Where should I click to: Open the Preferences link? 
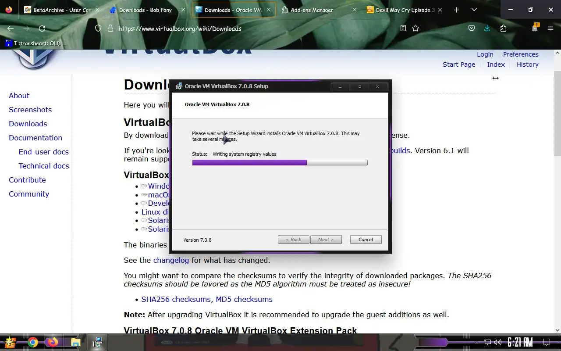[521, 54]
